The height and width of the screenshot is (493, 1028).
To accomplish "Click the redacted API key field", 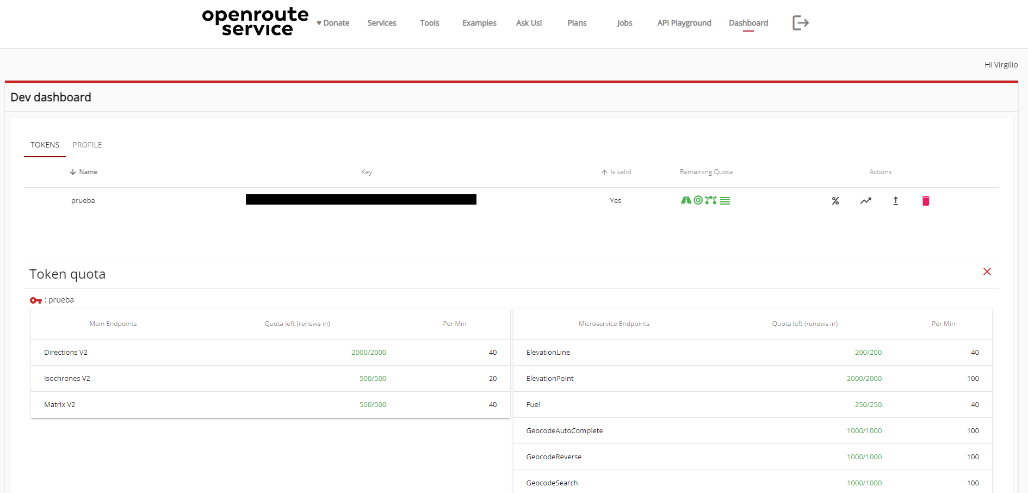I will [361, 200].
